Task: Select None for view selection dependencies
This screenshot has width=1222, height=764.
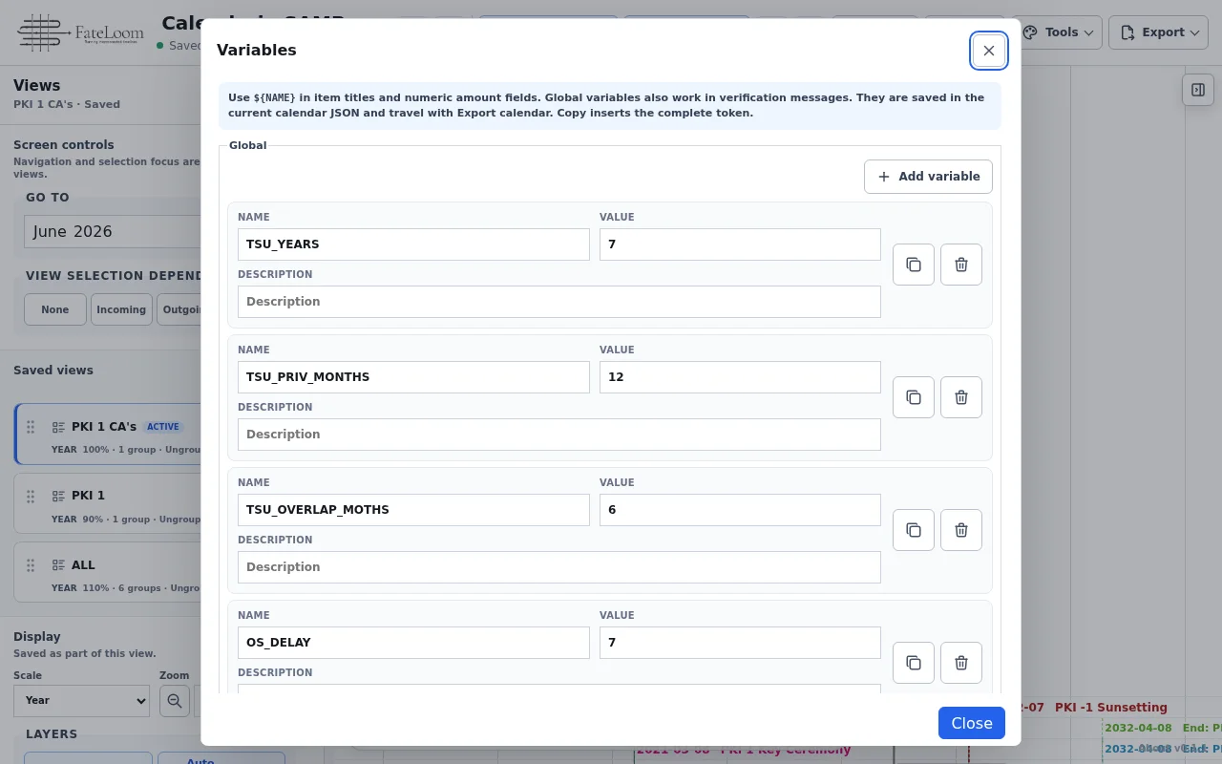Action: pyautogui.click(x=55, y=309)
